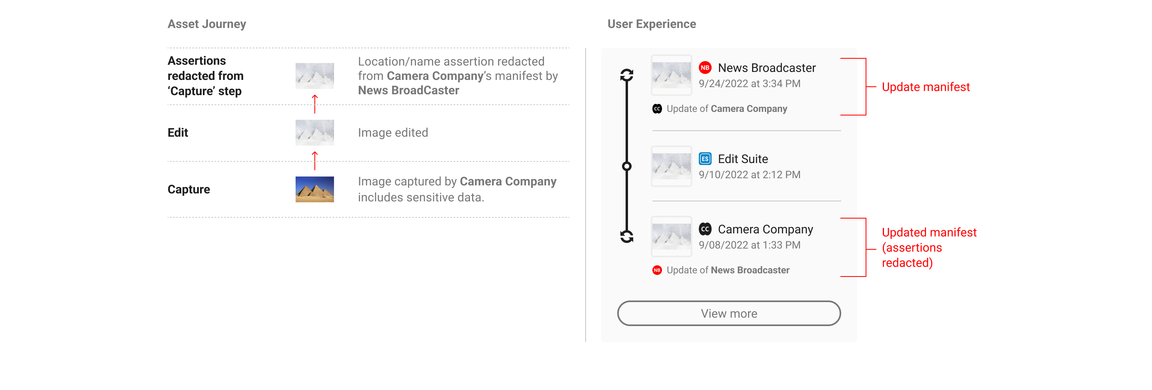Viewport: 1152px width, 390px height.
Task: Select the Camera Company entry title
Action: (765, 229)
